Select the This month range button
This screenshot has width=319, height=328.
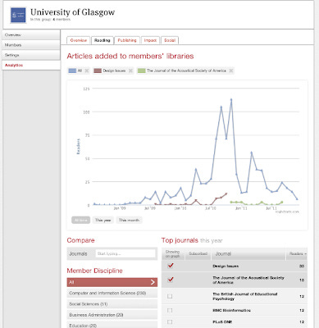coord(129,220)
